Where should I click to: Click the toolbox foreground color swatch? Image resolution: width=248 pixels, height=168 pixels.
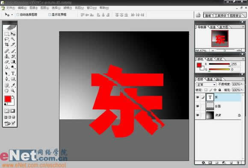click(8, 99)
